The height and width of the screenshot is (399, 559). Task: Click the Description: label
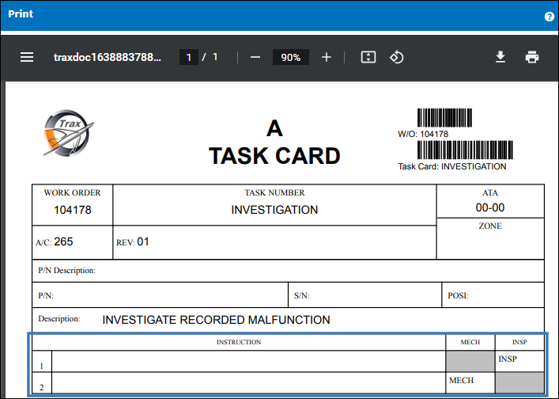pyautogui.click(x=59, y=319)
